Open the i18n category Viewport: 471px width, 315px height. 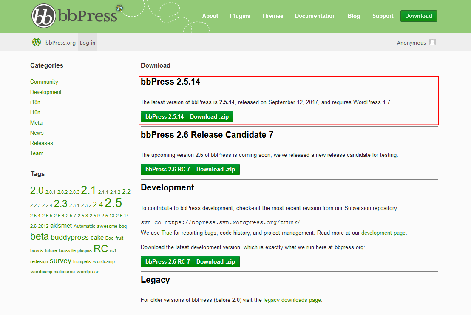(35, 102)
